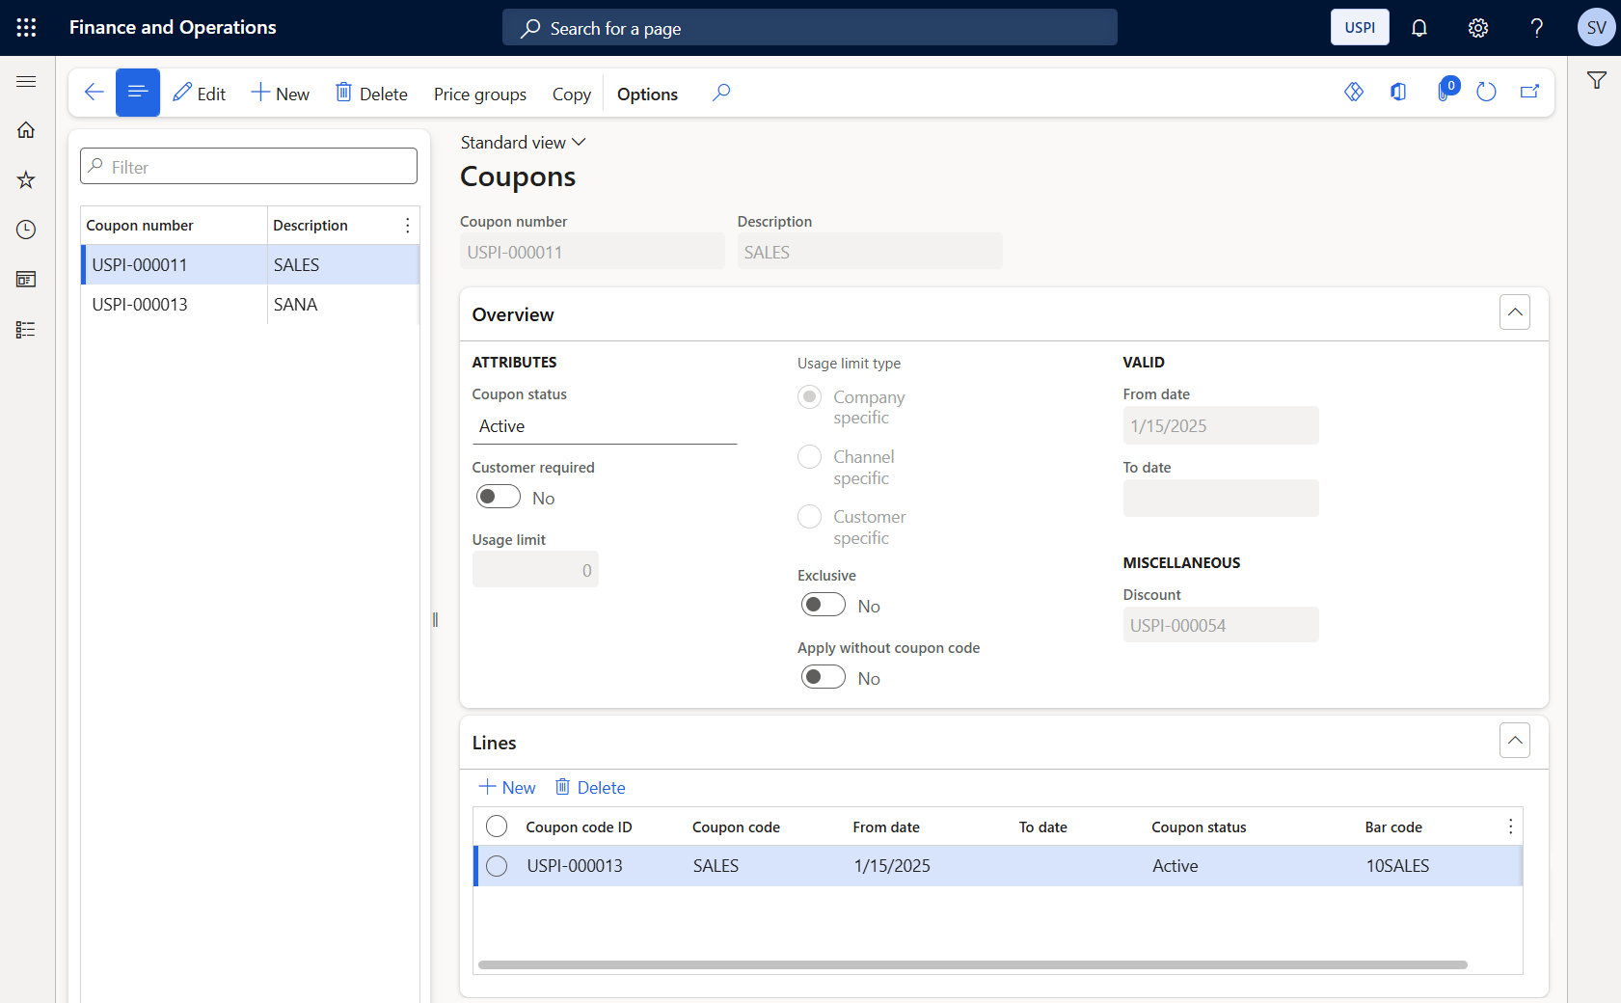Click Edit in the action pane
This screenshot has height=1003, width=1621.
[199, 94]
